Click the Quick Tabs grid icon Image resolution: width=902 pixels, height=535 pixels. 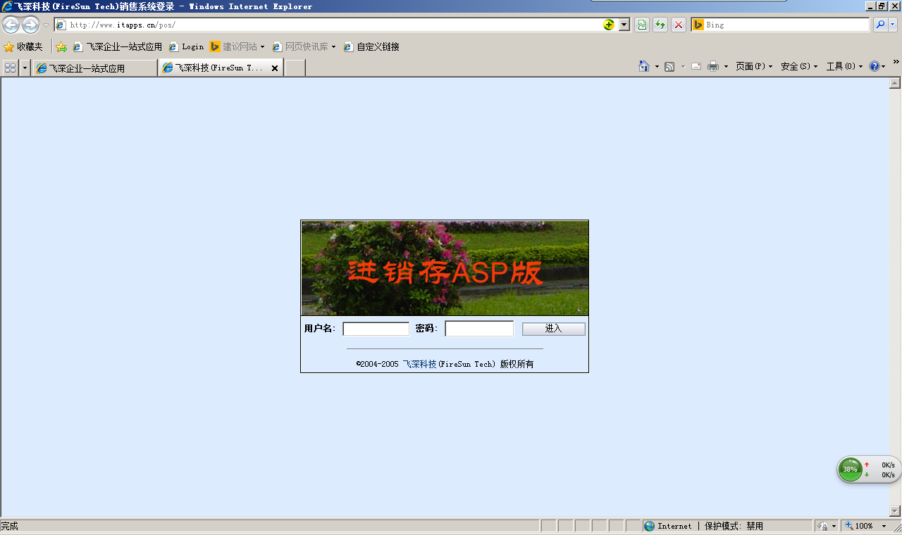click(10, 68)
